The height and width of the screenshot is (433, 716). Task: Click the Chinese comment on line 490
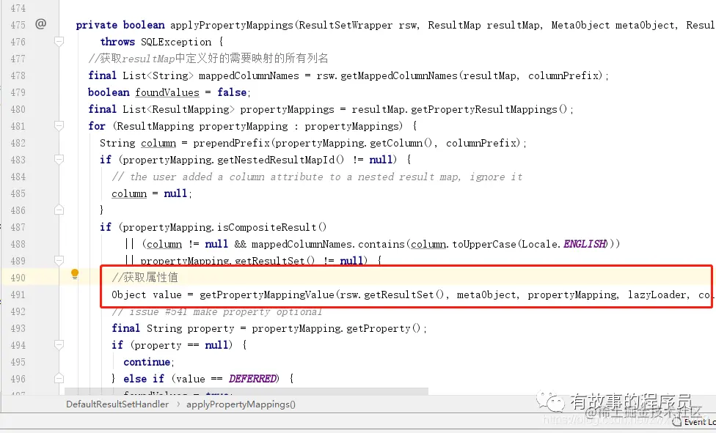coord(145,278)
